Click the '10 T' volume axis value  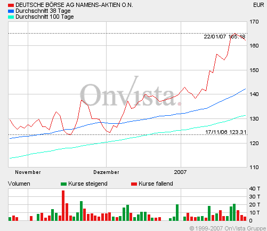(255, 213)
